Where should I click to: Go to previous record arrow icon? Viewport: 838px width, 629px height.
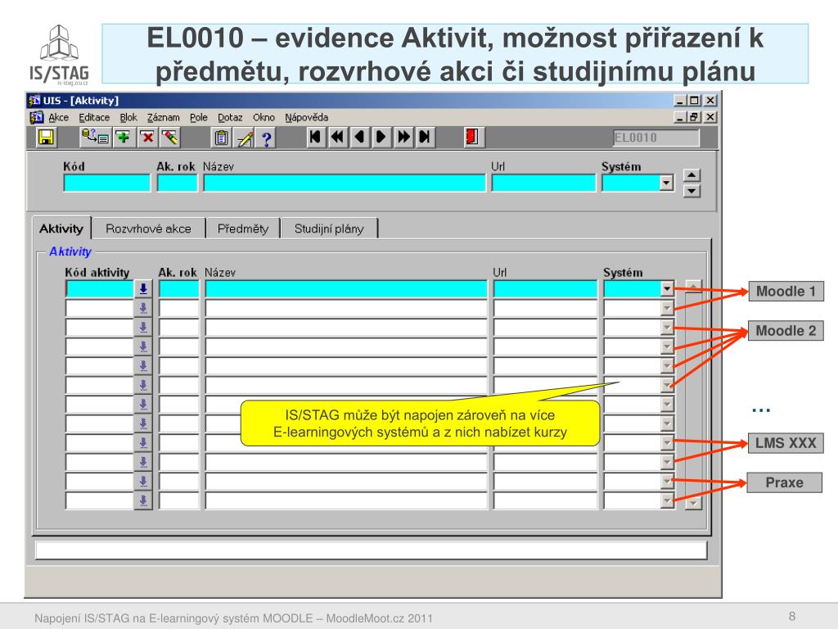(x=359, y=137)
